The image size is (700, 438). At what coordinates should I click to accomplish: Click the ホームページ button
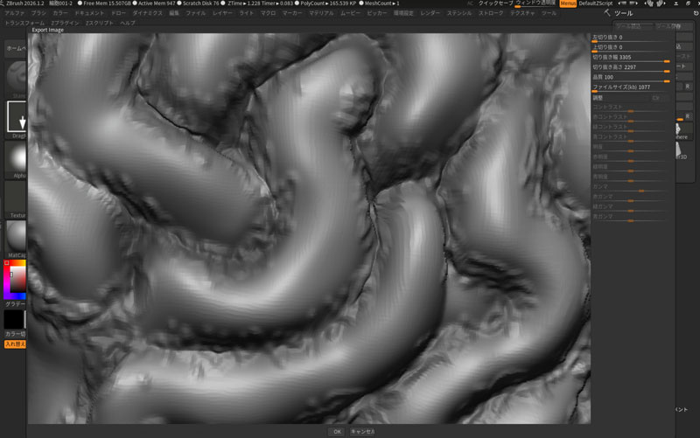(x=16, y=48)
